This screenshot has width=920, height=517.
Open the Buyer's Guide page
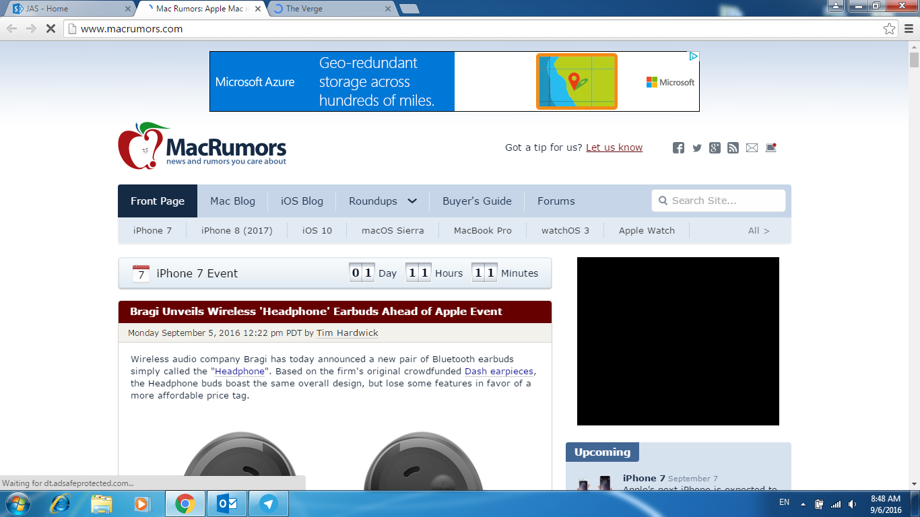tap(477, 201)
